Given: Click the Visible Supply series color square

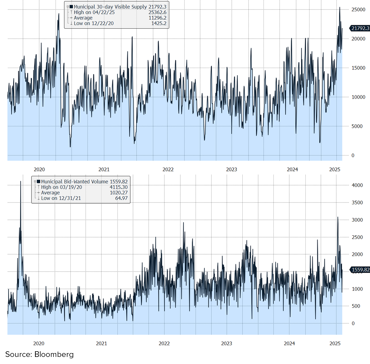Looking at the screenshot, I should pyautogui.click(x=71, y=6).
